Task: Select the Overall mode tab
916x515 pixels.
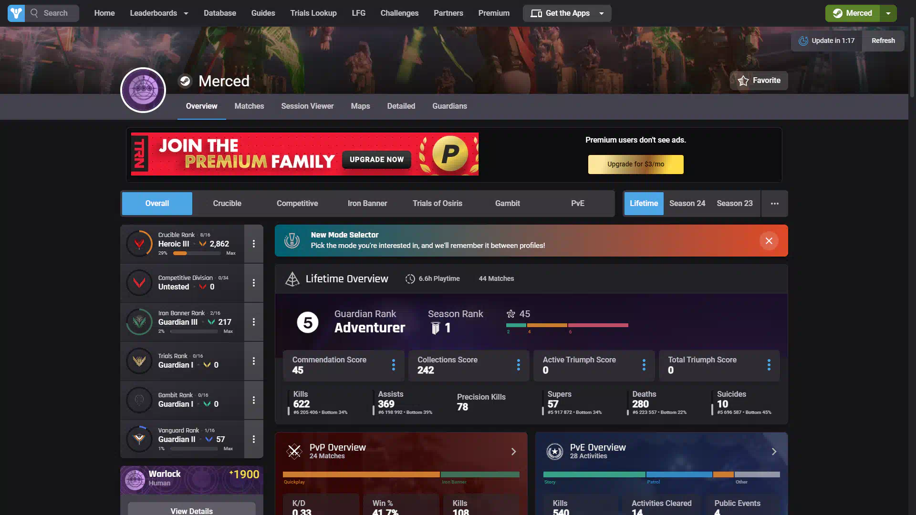Action: click(157, 204)
